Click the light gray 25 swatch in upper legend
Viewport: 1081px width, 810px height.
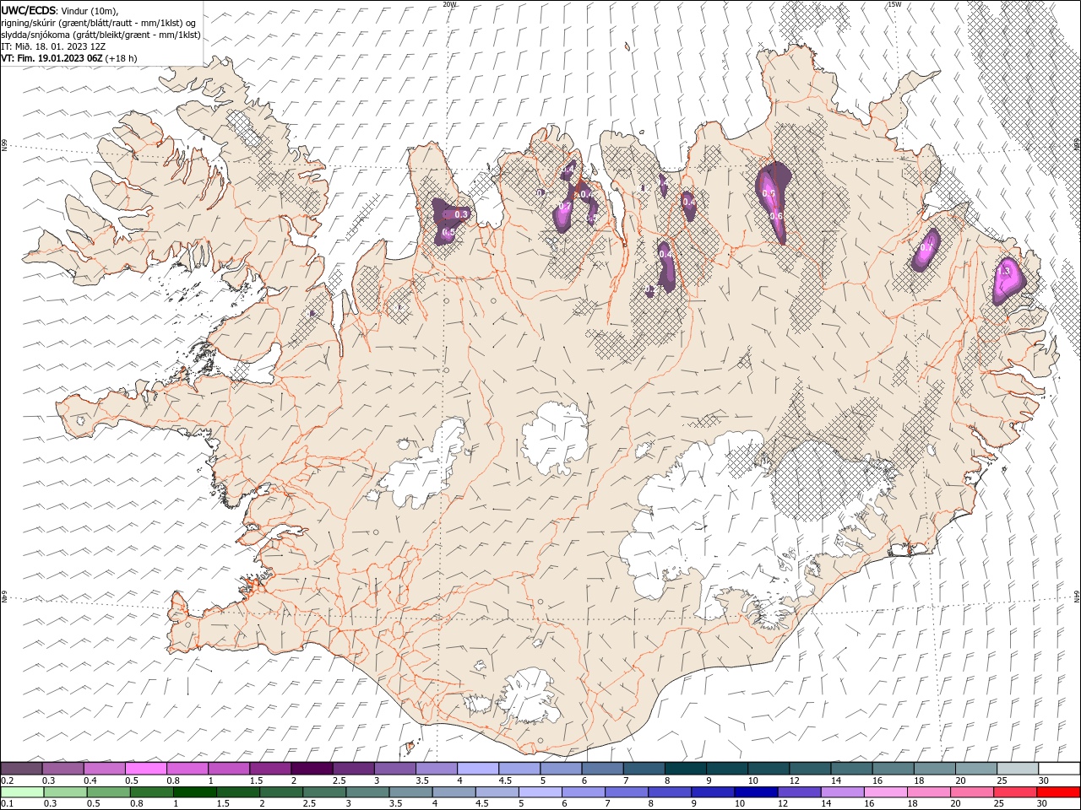pos(1016,768)
